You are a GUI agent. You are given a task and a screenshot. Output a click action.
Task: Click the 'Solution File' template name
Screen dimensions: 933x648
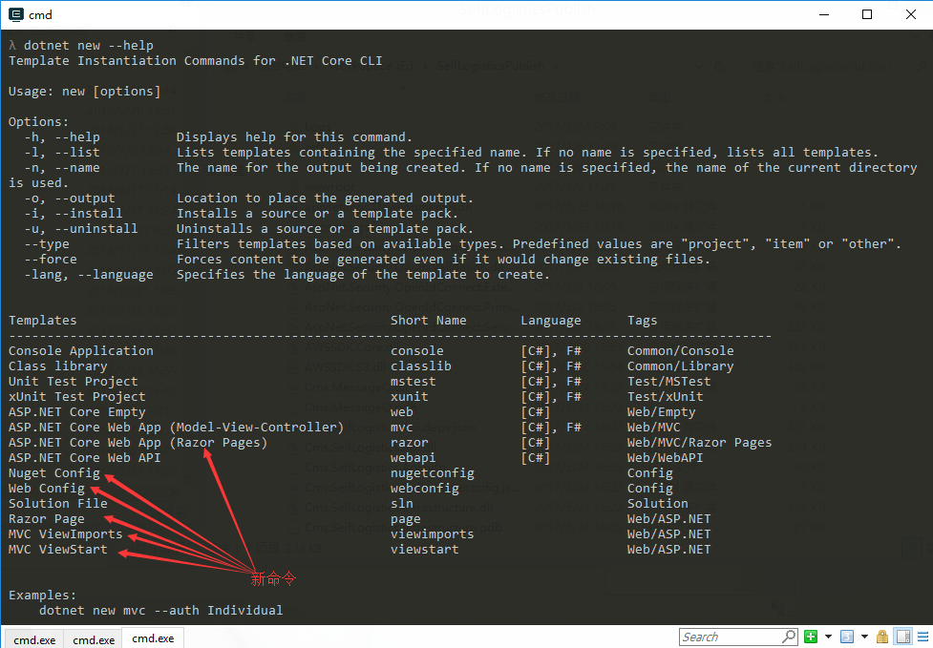(x=57, y=504)
